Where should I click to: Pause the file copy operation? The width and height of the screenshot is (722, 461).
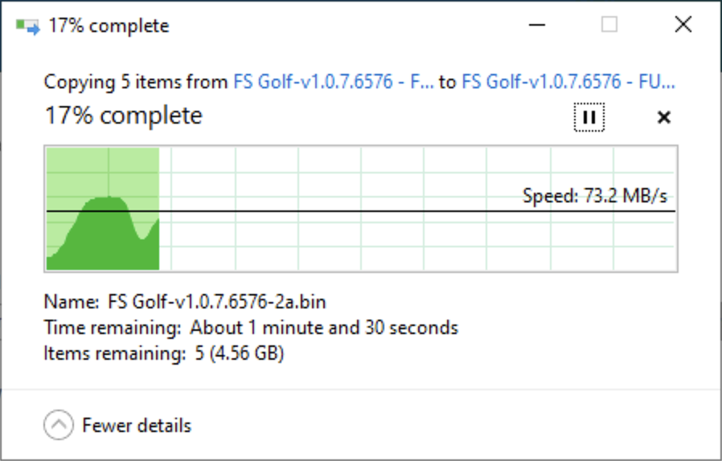coord(589,117)
